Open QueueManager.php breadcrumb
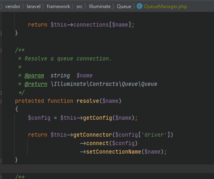This screenshot has width=214, height=179. (165, 6)
